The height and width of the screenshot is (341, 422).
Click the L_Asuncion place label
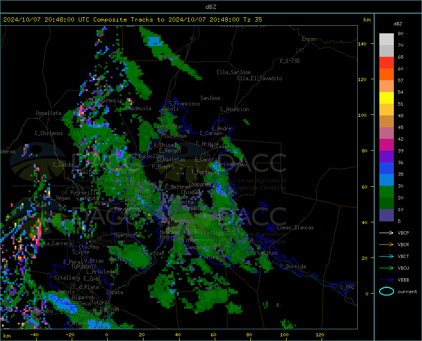[234, 109]
